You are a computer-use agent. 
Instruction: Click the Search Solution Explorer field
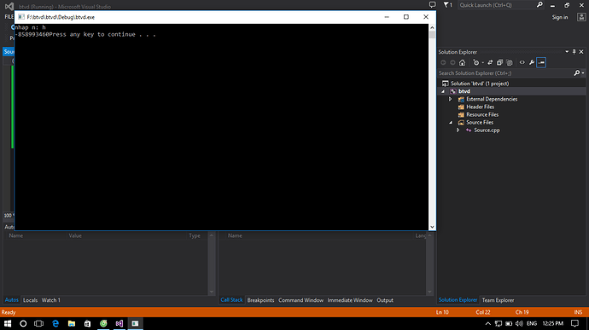point(505,73)
